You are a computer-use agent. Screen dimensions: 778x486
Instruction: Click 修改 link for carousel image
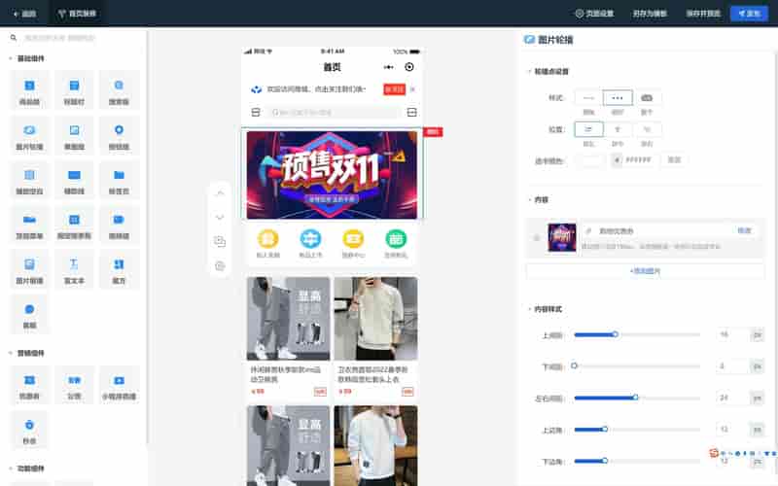[x=744, y=230]
